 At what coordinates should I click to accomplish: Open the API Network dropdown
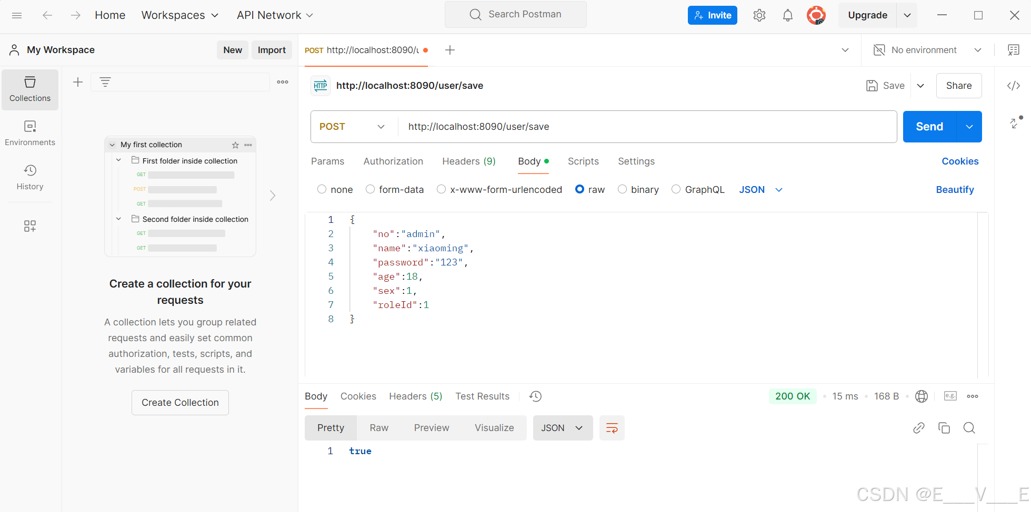click(275, 15)
